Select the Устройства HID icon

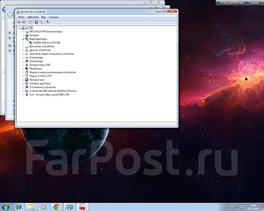pos(26,91)
